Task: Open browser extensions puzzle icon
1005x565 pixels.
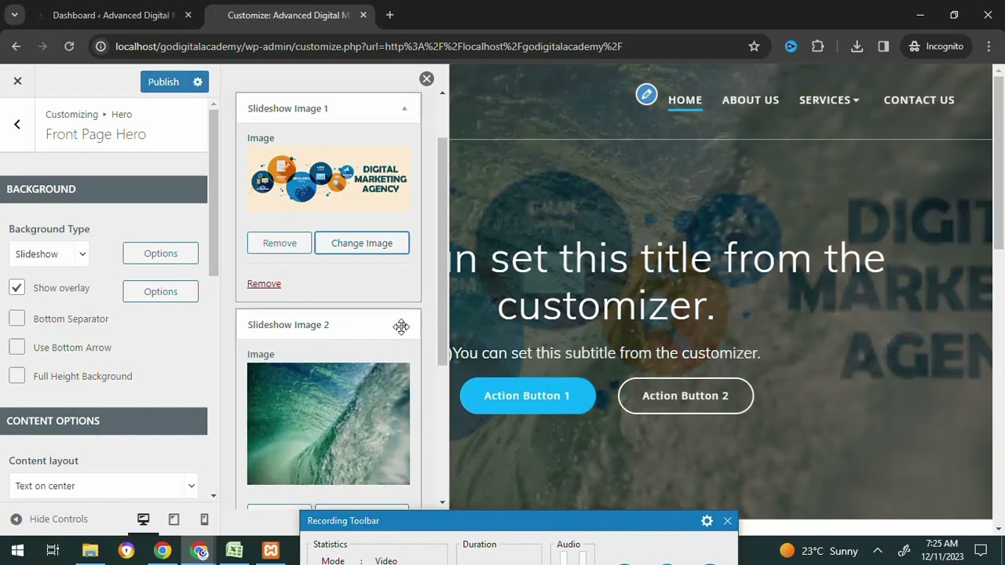Action: pos(817,46)
